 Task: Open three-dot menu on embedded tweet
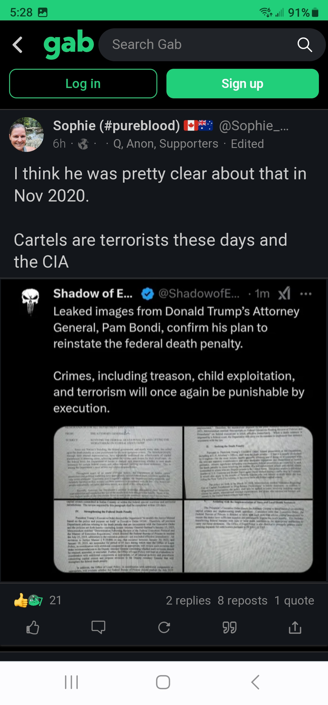coord(306,294)
